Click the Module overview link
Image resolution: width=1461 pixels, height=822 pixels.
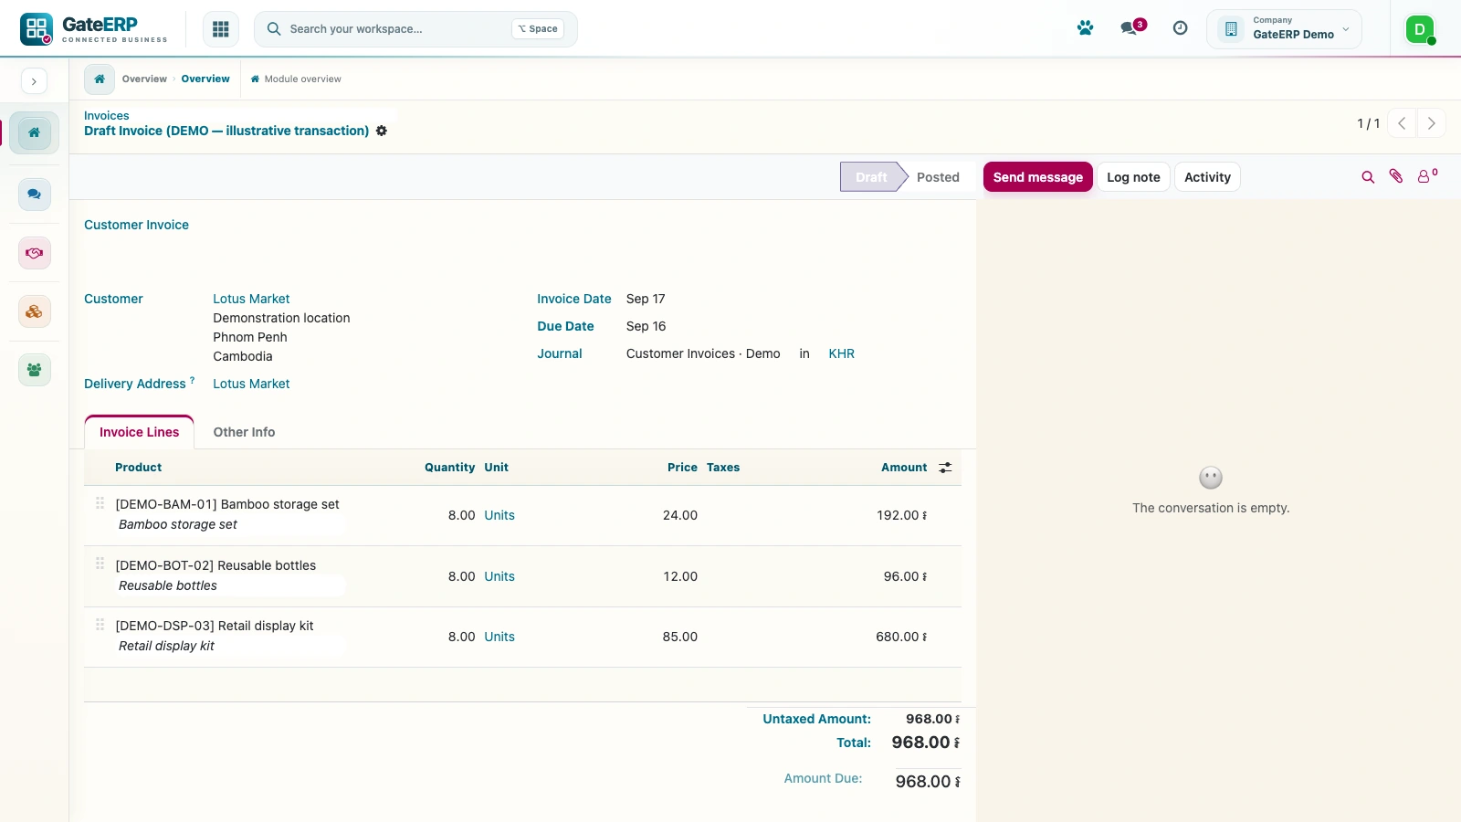click(x=296, y=79)
